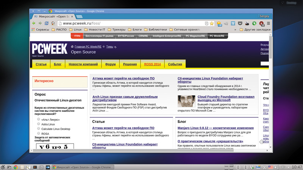
Task: Open the События site tab
Action: coord(175,64)
